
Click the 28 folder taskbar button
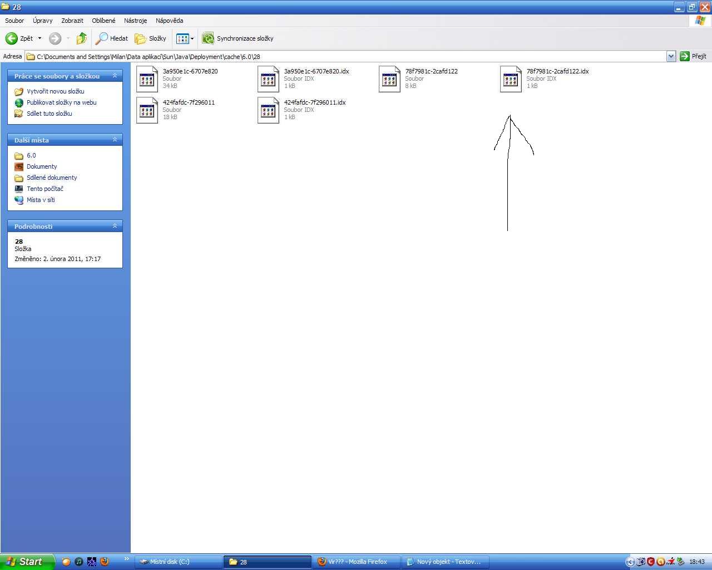coord(268,562)
